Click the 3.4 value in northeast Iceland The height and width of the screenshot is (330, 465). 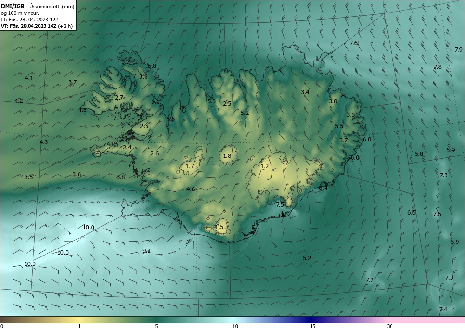pos(305,92)
